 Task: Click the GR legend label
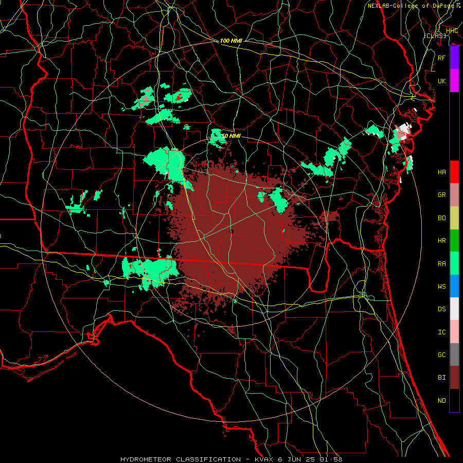[x=442, y=195]
